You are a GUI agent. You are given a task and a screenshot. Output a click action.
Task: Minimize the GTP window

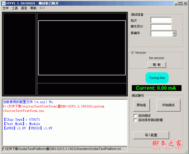click(176, 3)
